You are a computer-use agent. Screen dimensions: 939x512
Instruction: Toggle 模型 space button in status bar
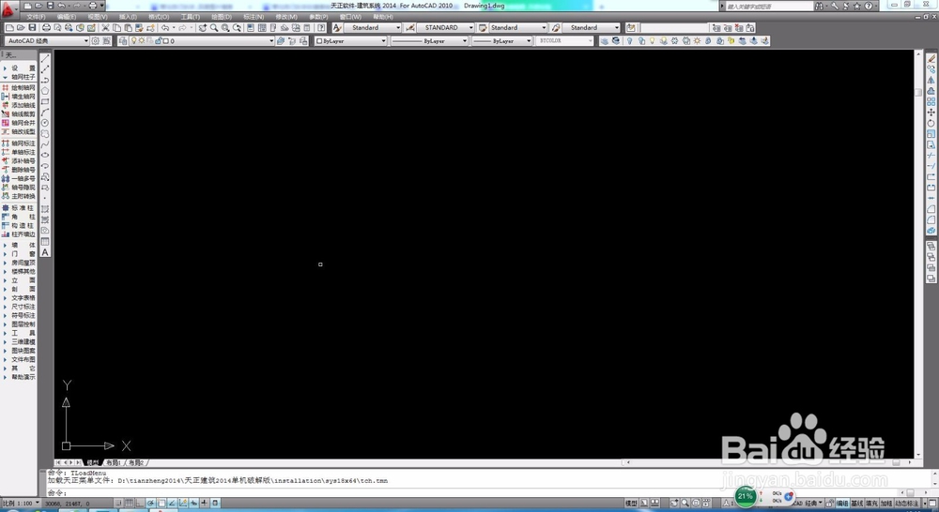coord(631,504)
